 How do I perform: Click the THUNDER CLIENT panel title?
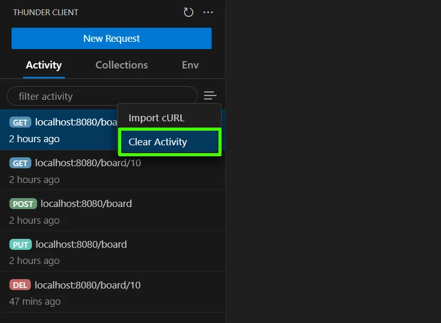[x=45, y=13]
